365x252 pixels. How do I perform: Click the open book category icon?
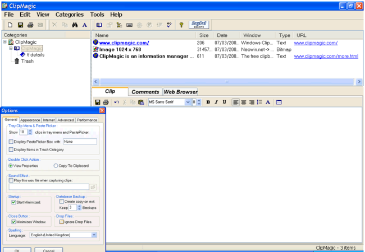(99, 25)
